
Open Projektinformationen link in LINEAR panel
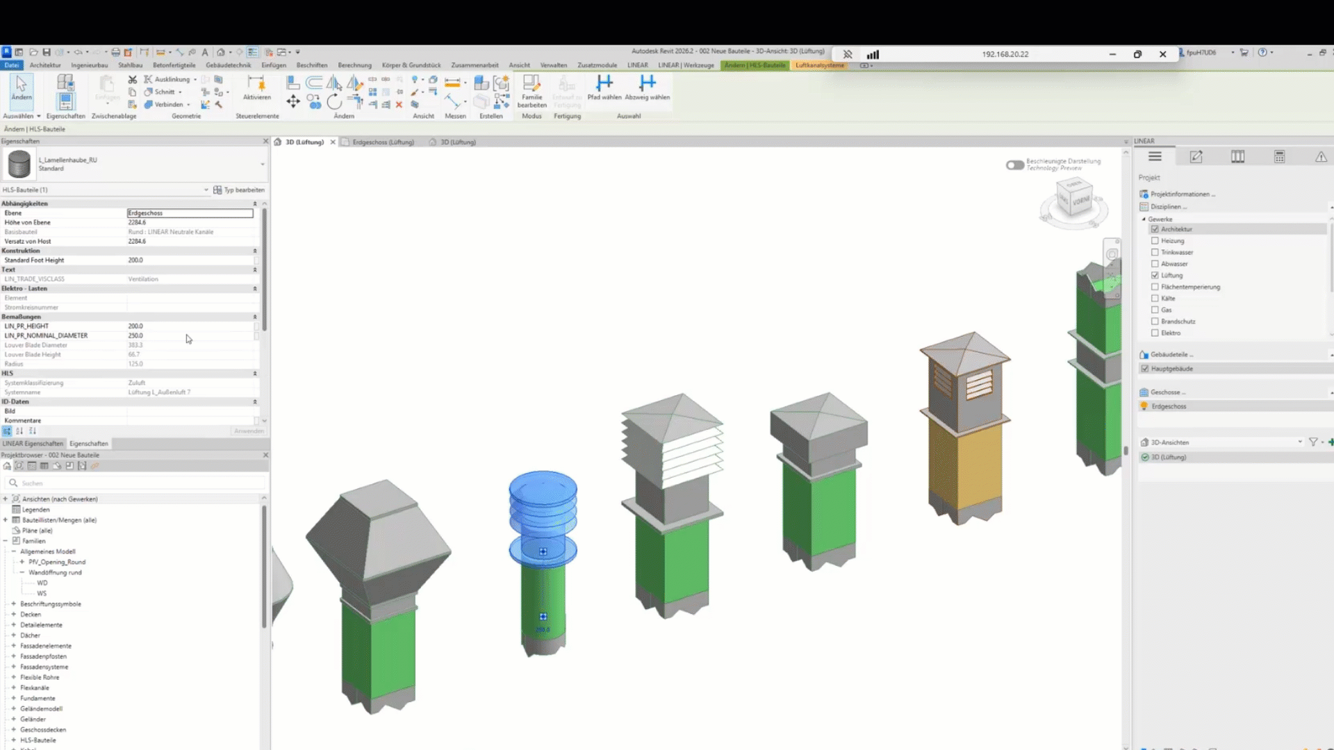click(1181, 194)
